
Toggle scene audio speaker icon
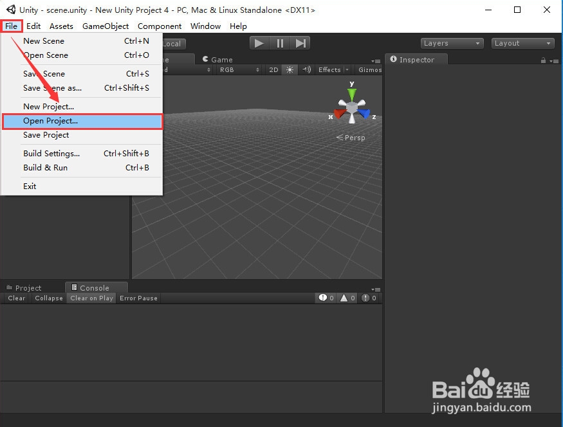coord(306,69)
